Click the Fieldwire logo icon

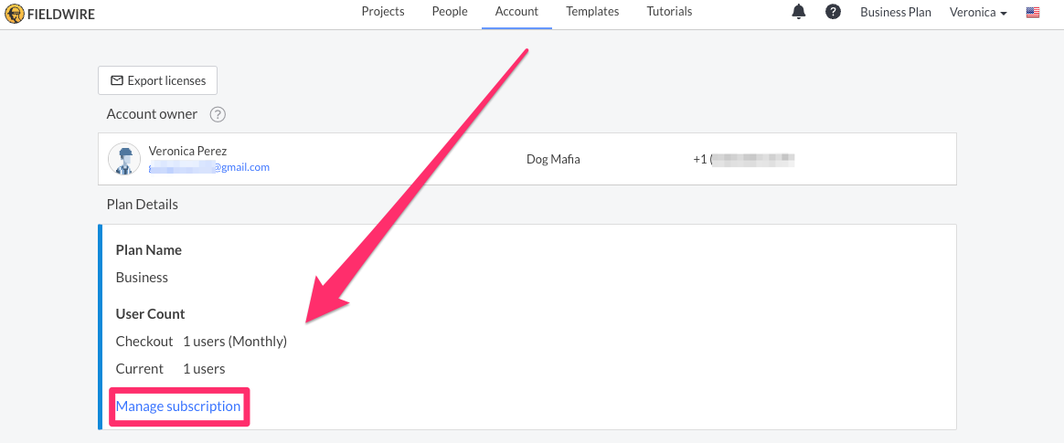pos(14,12)
